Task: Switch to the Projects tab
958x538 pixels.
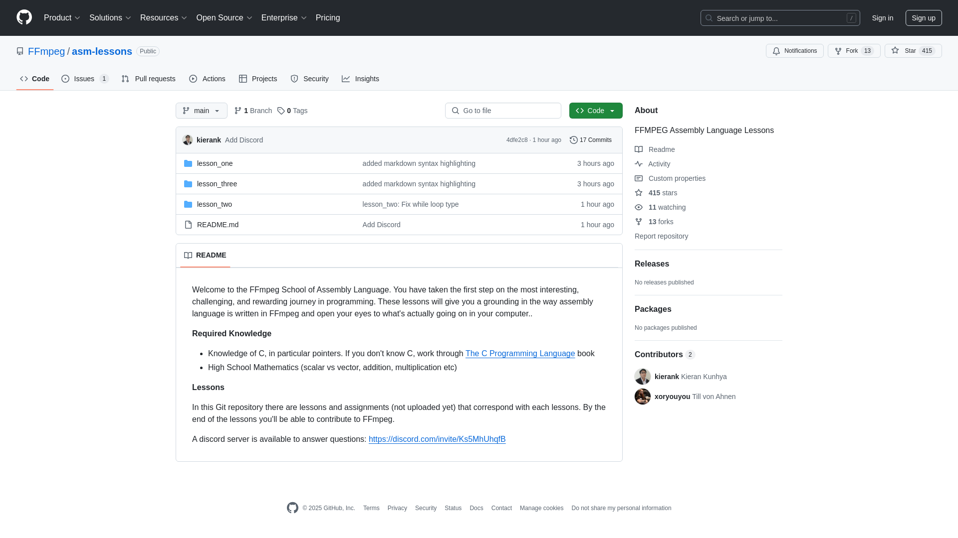Action: click(258, 79)
